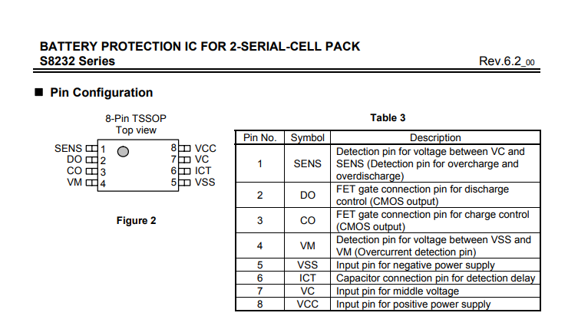This screenshot has height=326, width=578.
Task: Click the Table 3 caption
Action: pyautogui.click(x=388, y=118)
